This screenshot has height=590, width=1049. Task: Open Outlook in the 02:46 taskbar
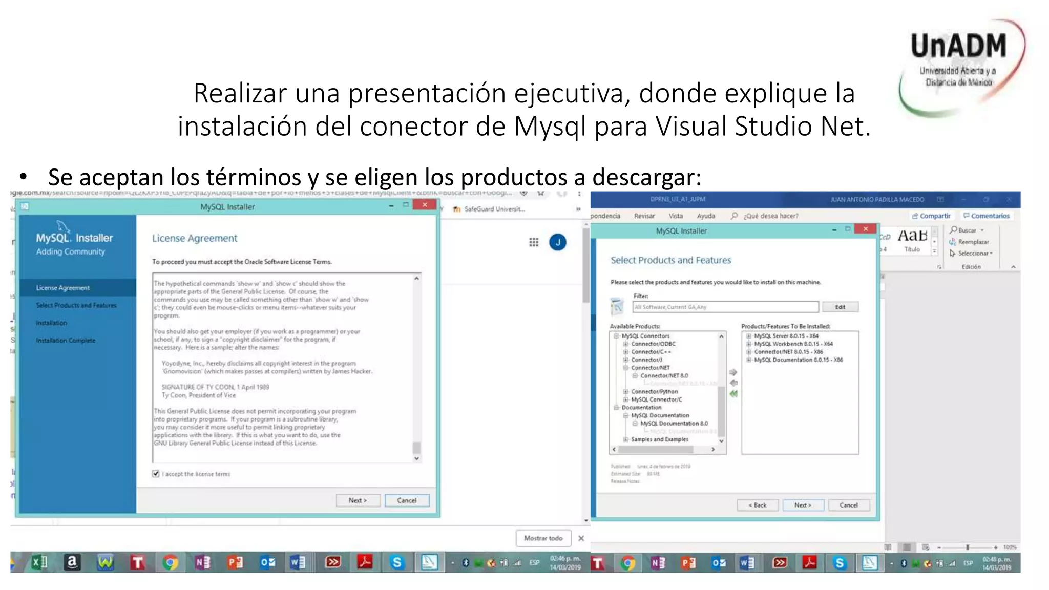coord(268,563)
